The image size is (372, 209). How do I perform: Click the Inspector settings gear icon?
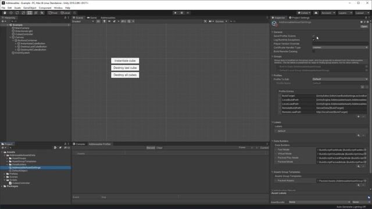pyautogui.click(x=368, y=22)
